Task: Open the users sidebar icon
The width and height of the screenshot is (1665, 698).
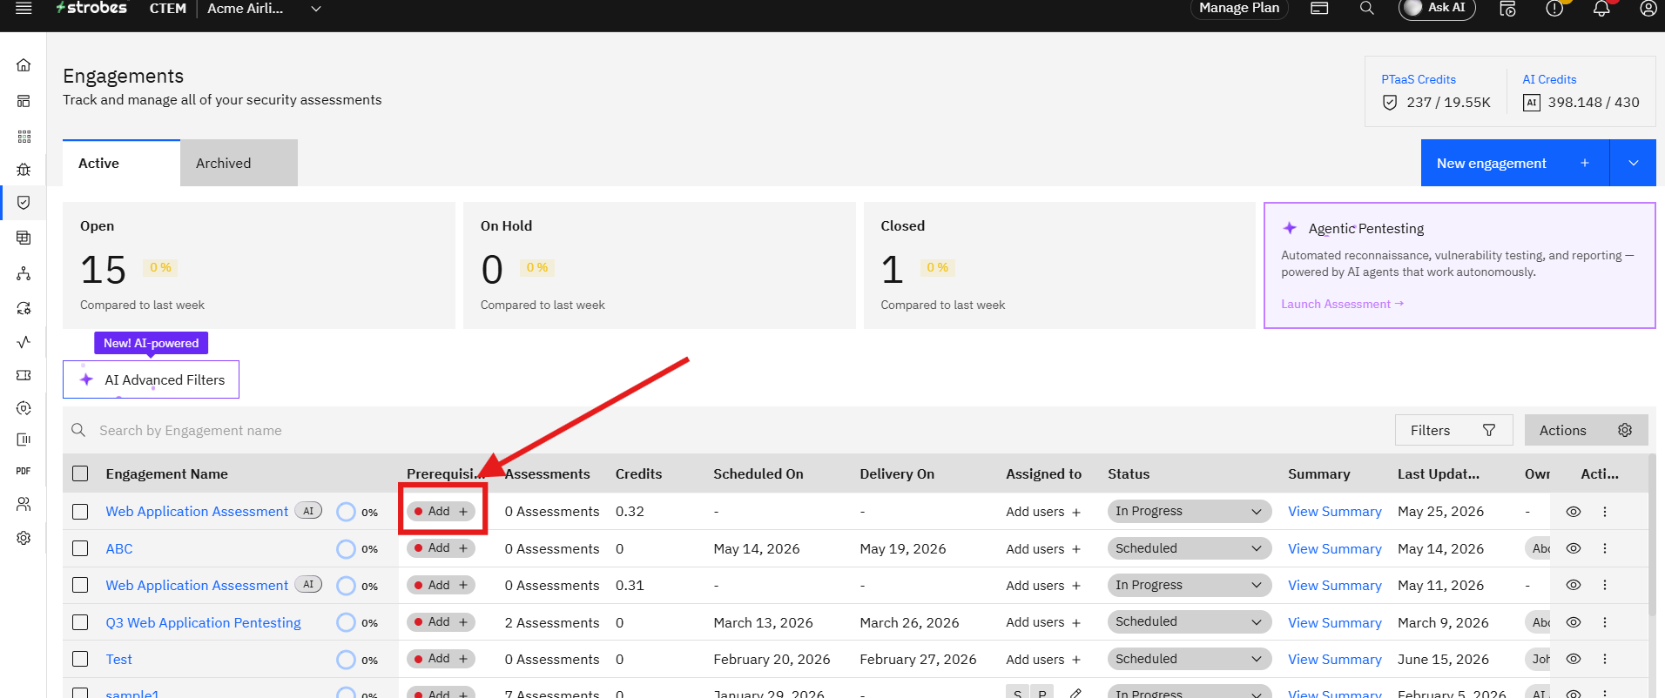Action: [24, 504]
